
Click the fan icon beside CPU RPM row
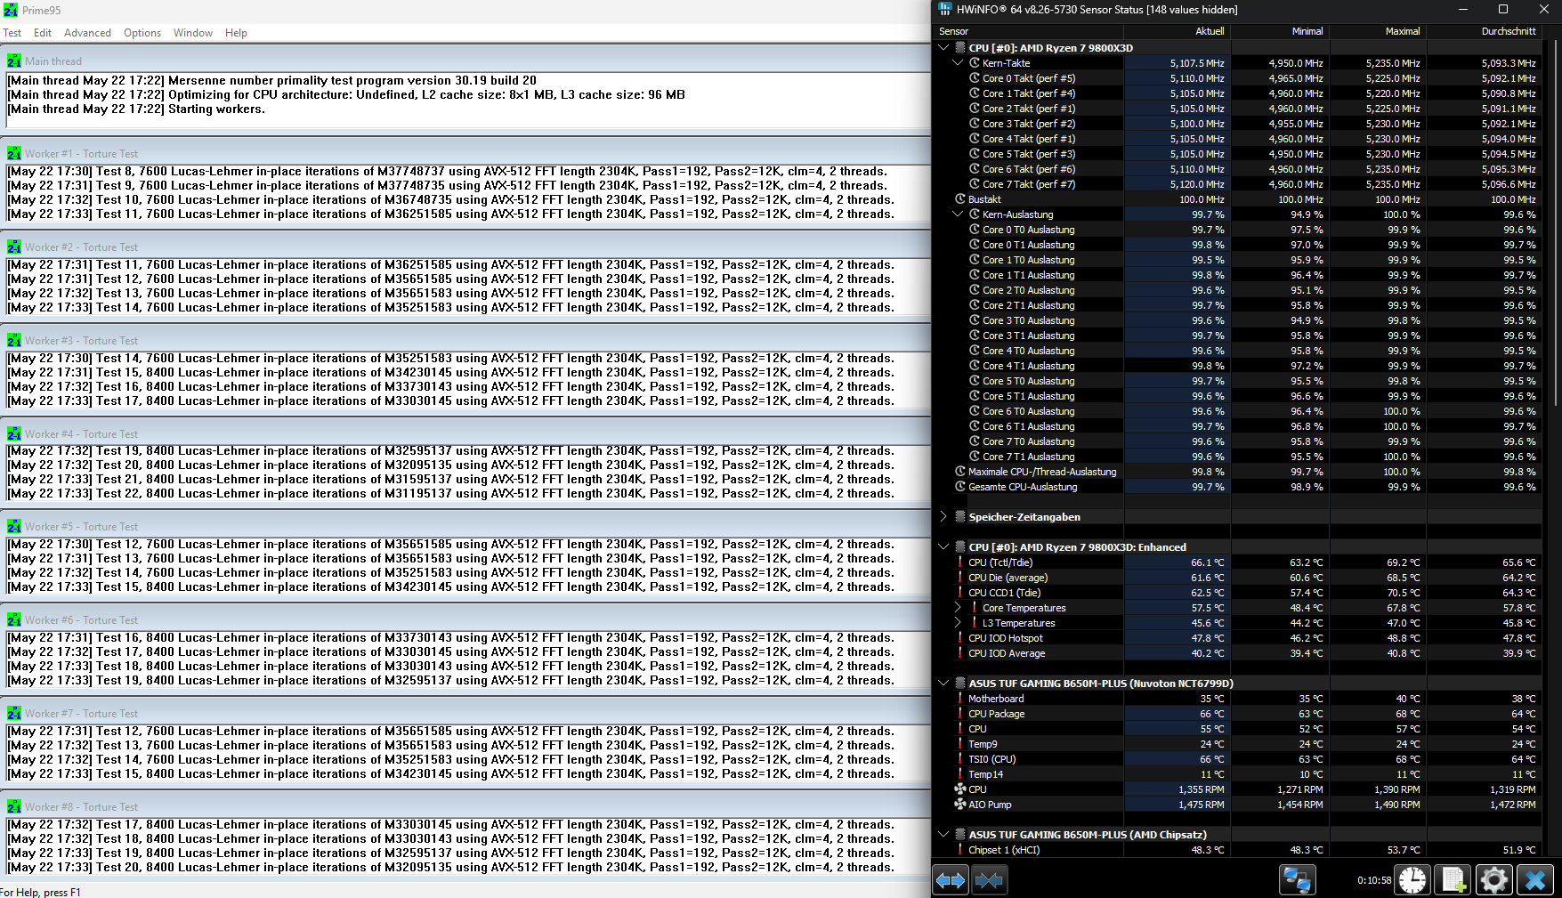click(960, 789)
